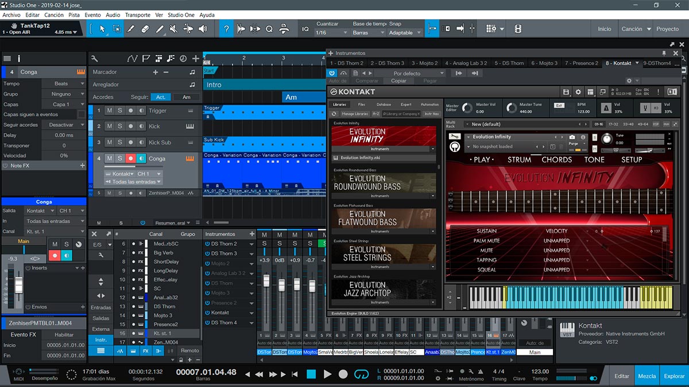Start playback with the Play button
689x387 pixels.
click(x=327, y=374)
